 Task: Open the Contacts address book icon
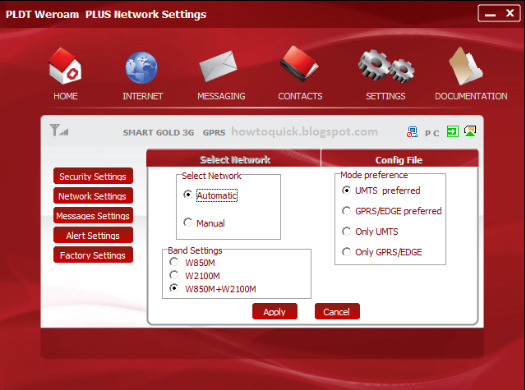(299, 64)
